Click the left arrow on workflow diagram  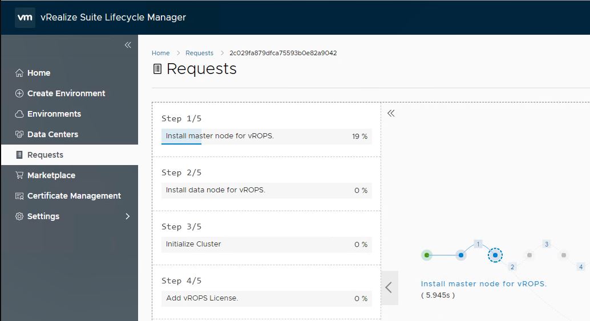click(389, 287)
